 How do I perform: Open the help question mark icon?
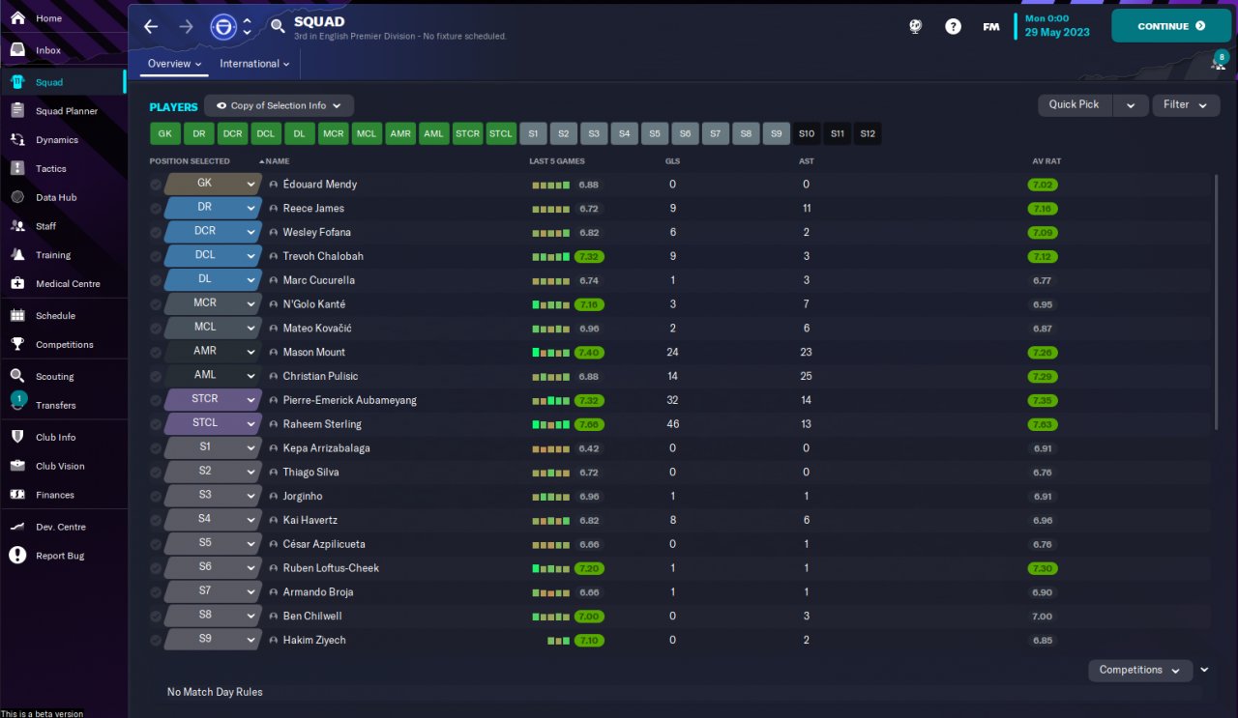point(954,27)
